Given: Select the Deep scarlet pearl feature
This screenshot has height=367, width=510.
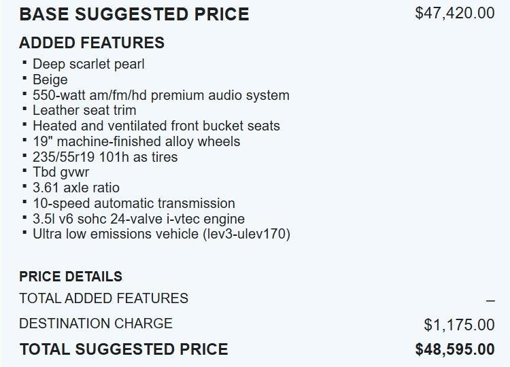Looking at the screenshot, I should coord(88,64).
